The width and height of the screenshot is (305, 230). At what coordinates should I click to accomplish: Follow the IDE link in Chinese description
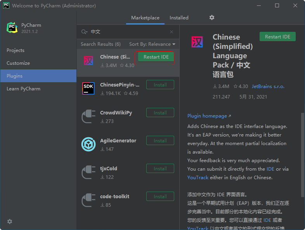click(x=267, y=220)
